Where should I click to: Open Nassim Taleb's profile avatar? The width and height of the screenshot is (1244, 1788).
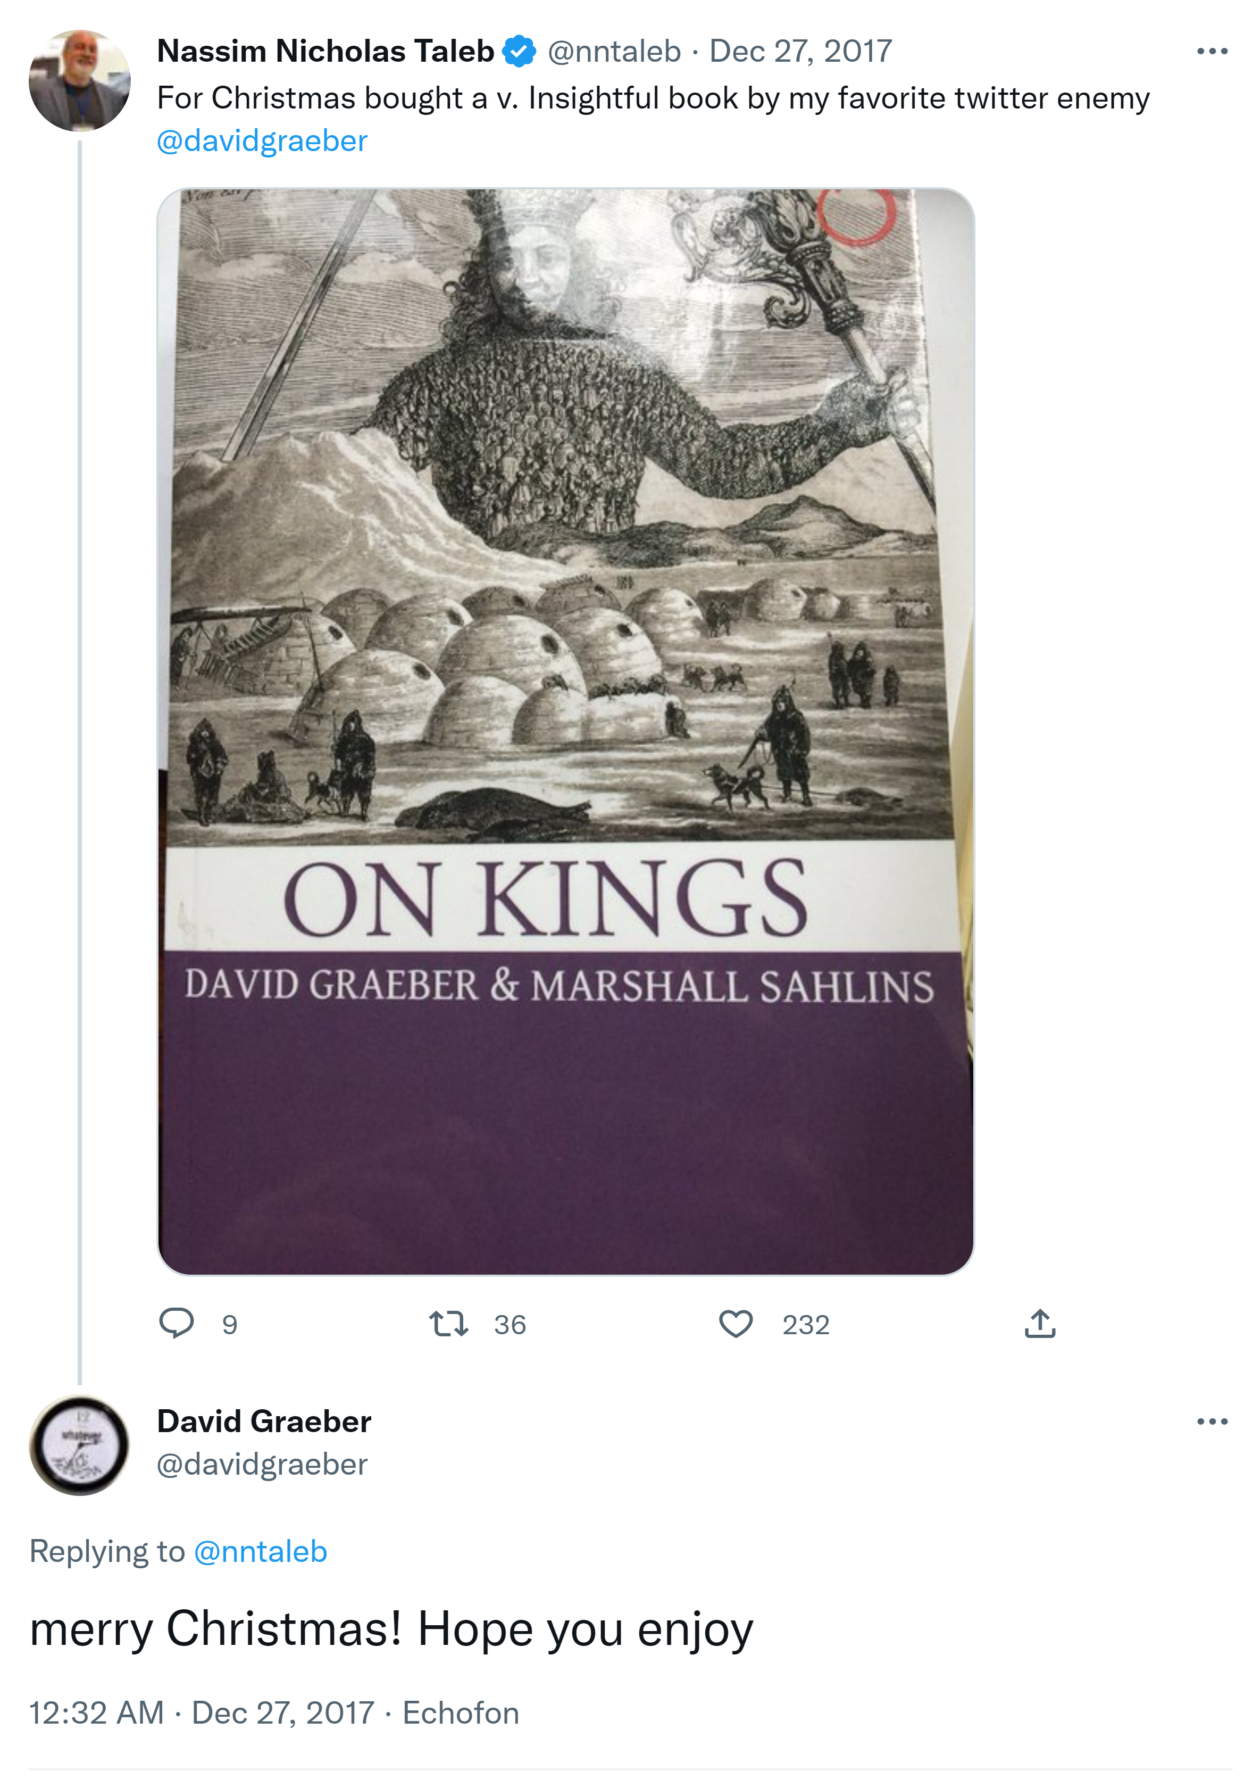(79, 80)
